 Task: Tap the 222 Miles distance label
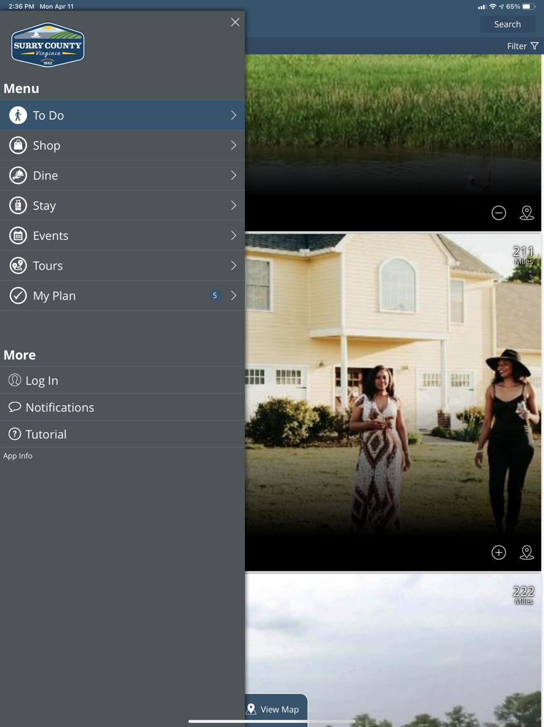tap(523, 595)
